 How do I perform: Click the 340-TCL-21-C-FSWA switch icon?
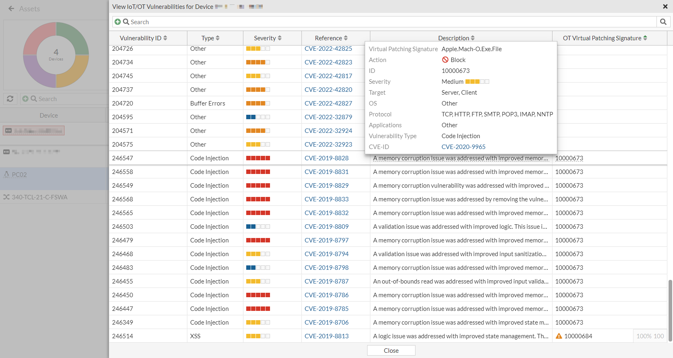coord(6,197)
